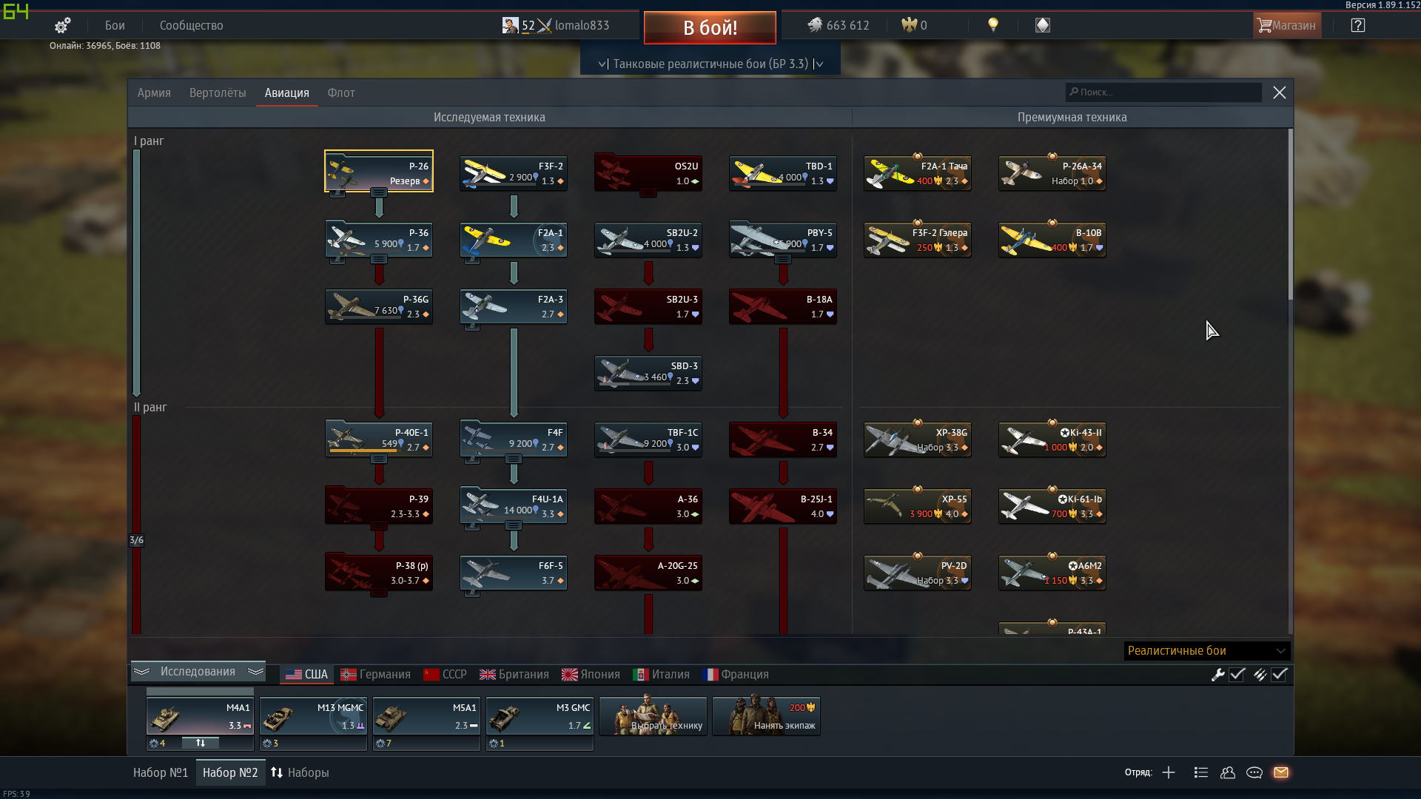Toggle auto-refill ammo checkbox

point(1280,675)
